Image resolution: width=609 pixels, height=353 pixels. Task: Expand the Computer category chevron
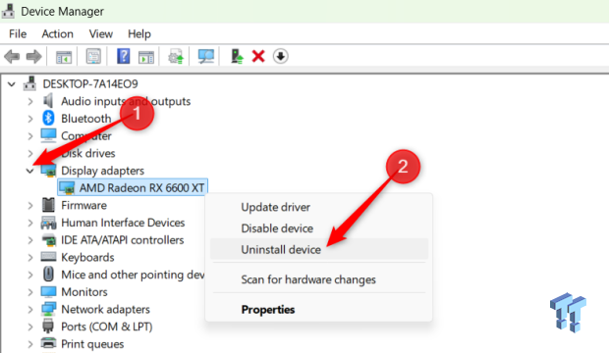click(x=30, y=136)
